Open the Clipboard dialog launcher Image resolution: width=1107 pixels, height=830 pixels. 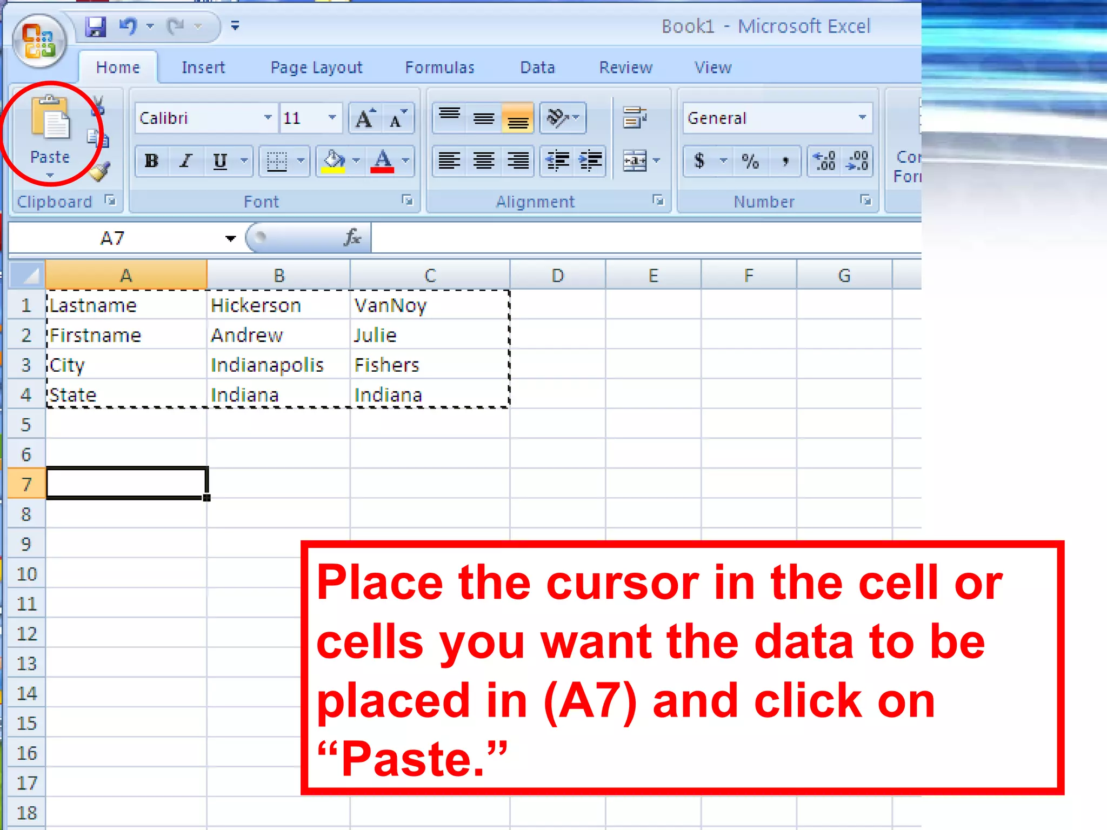110,200
